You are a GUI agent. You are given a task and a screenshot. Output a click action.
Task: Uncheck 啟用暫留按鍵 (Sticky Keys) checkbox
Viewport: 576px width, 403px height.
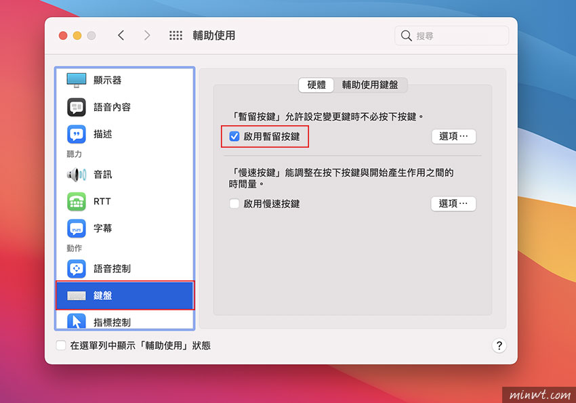pos(234,137)
